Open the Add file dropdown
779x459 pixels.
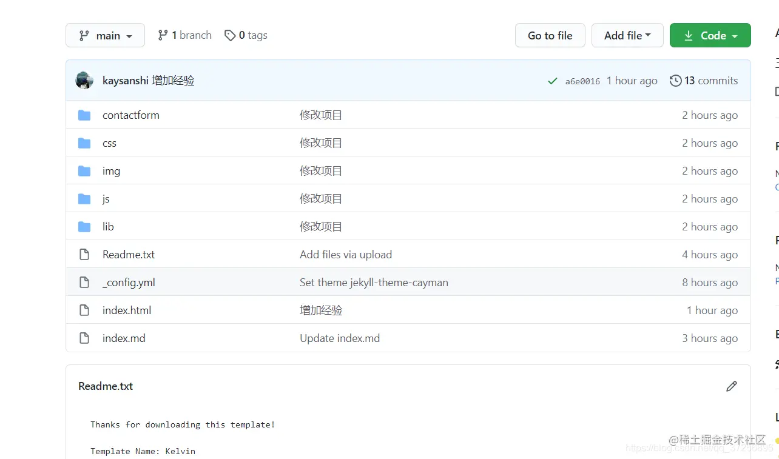pos(627,35)
